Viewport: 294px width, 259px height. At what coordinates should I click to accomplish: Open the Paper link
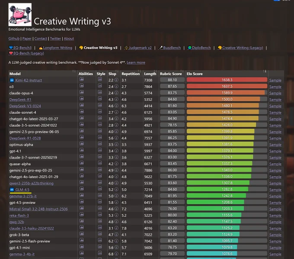coord(27,38)
